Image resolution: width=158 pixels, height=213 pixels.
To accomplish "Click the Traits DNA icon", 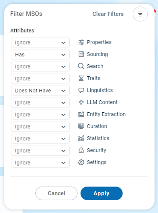I will click(x=81, y=78).
